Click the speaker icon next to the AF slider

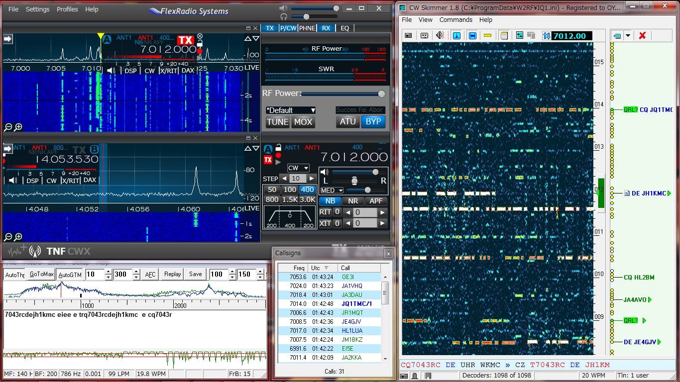coord(324,172)
